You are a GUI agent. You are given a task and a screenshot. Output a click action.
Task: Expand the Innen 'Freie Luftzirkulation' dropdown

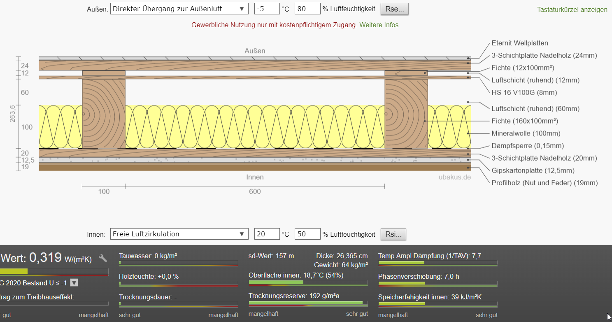179,234
